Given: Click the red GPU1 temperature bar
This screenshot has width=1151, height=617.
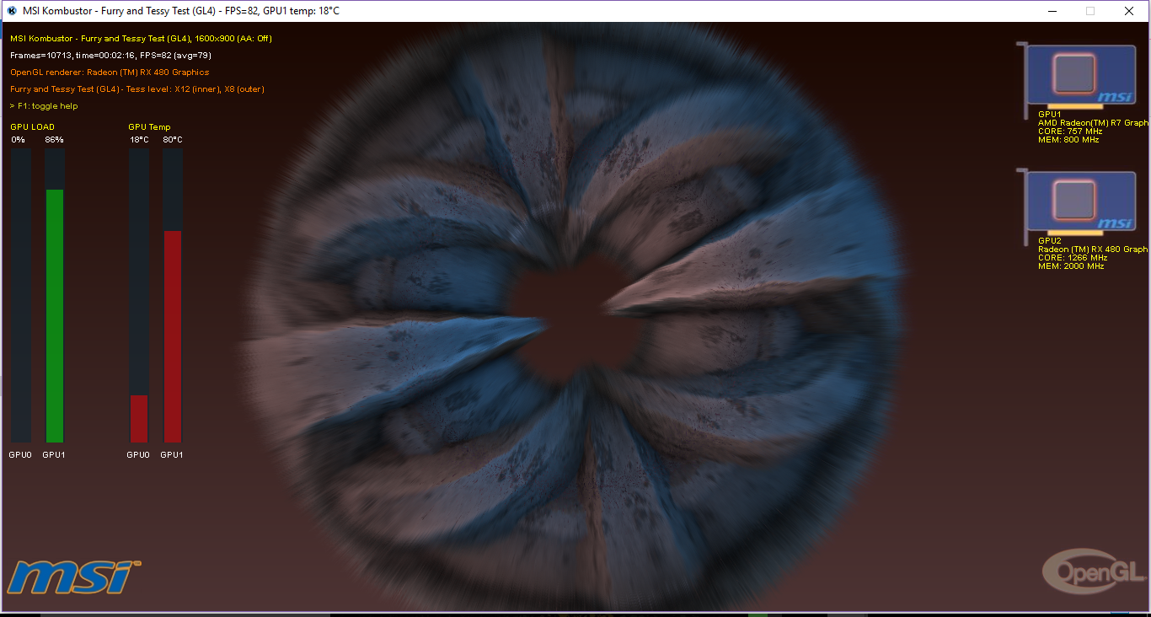Looking at the screenshot, I should click(x=173, y=336).
